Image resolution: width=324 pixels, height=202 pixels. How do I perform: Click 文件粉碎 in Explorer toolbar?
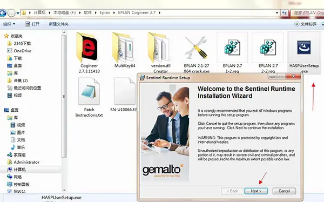306,24
